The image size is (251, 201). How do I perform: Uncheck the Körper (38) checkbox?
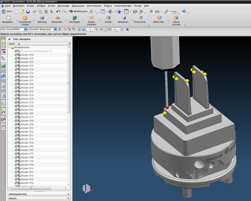pos(16,157)
